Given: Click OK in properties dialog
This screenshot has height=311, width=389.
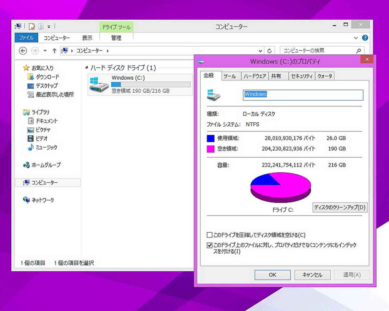Looking at the screenshot, I should click(x=273, y=275).
